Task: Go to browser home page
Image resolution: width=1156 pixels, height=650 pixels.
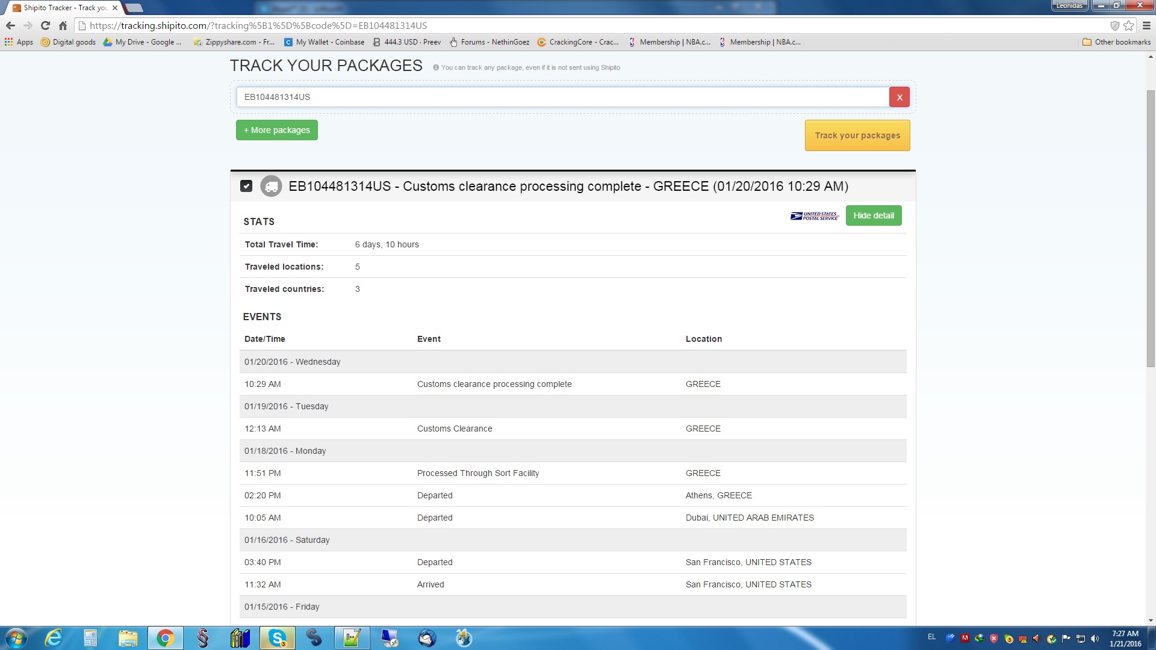Action: click(x=63, y=25)
